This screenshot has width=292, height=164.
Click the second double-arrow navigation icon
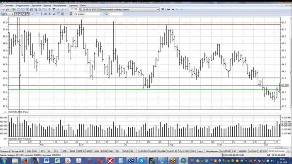tap(173, 9)
